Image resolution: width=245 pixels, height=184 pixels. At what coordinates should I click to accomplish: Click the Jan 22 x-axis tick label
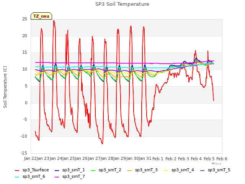tap(30, 158)
